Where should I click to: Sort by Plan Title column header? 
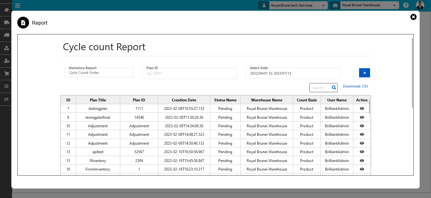(98, 100)
